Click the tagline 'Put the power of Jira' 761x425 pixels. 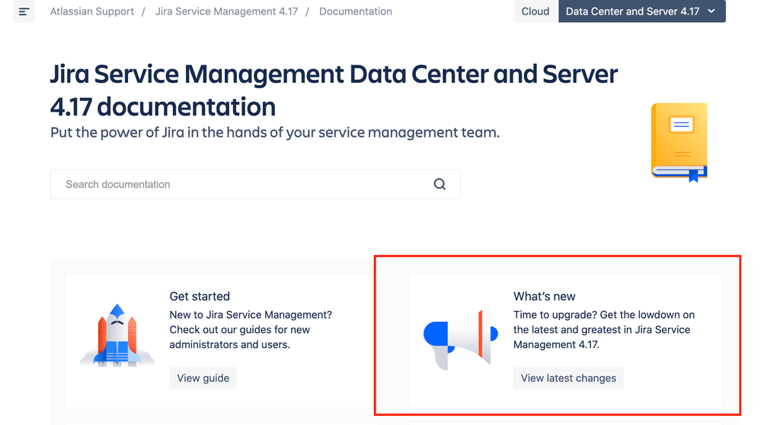[275, 132]
